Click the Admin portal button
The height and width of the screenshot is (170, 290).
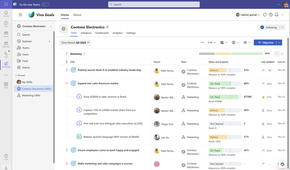[248, 15]
